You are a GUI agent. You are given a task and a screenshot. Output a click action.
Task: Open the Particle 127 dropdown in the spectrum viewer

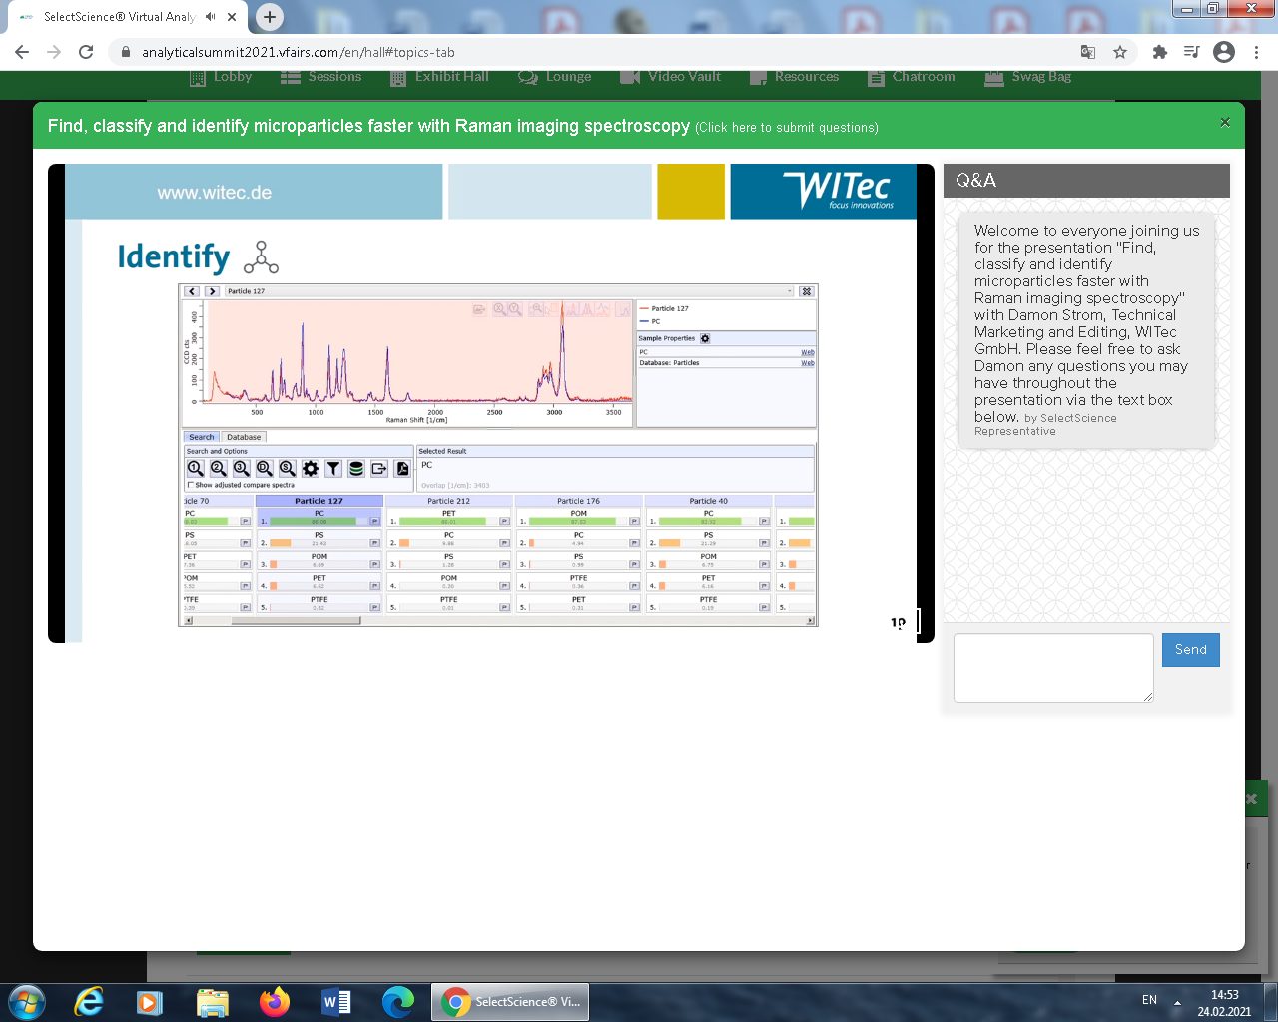(x=789, y=291)
